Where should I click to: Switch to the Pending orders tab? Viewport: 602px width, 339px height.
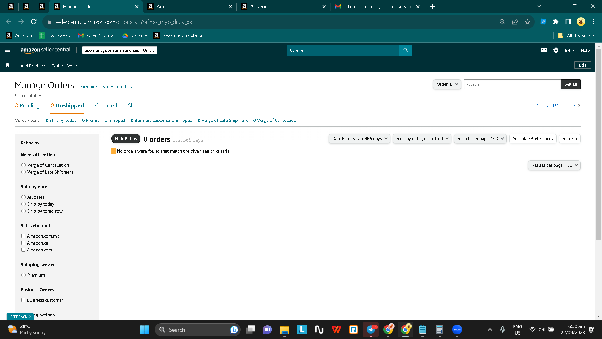(x=27, y=105)
